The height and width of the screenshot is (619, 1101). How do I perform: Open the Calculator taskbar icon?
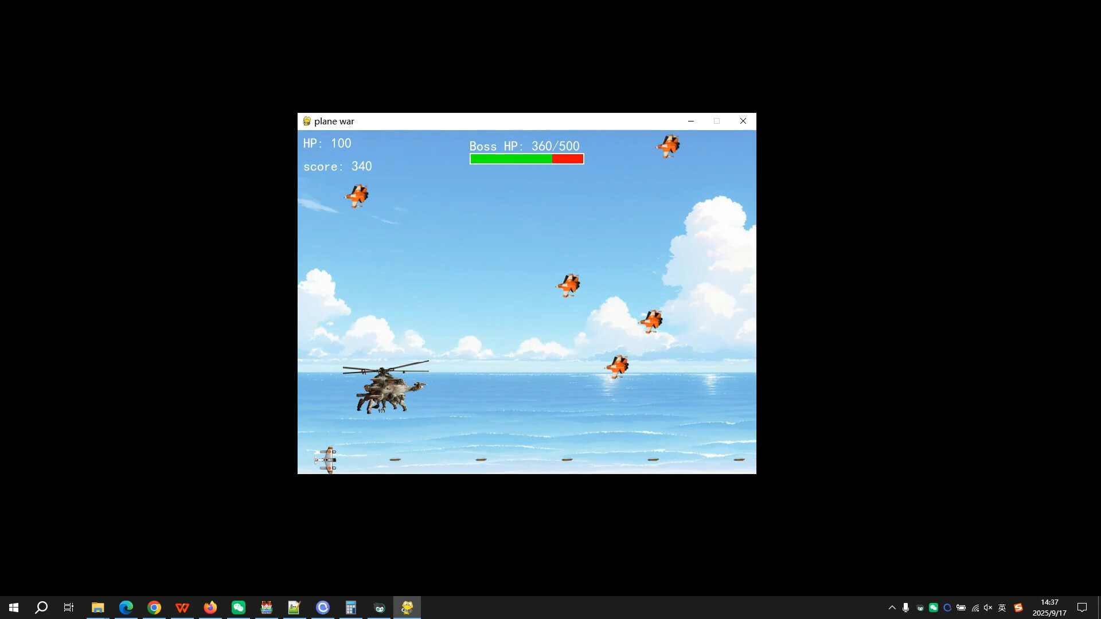click(350, 608)
